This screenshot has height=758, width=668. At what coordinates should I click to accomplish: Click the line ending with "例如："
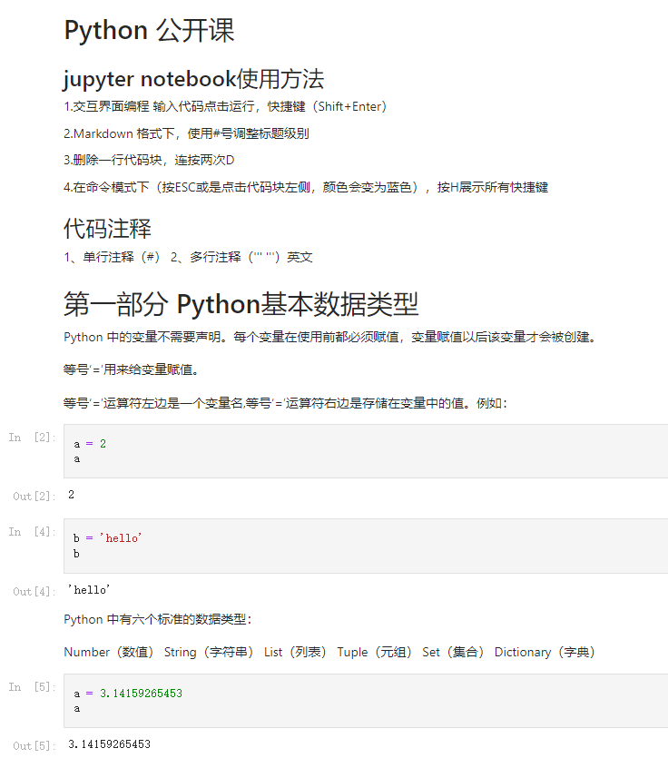285,403
